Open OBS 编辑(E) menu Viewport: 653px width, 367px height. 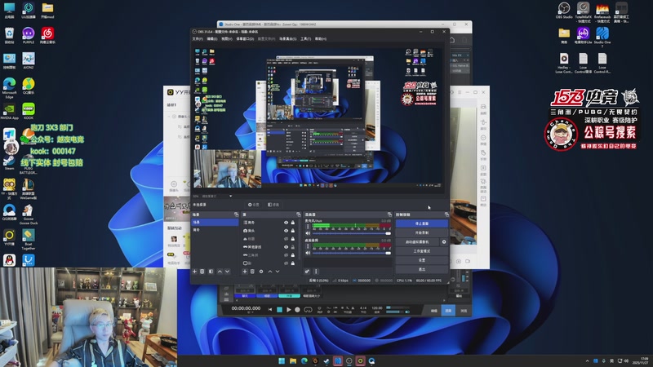[x=212, y=38]
